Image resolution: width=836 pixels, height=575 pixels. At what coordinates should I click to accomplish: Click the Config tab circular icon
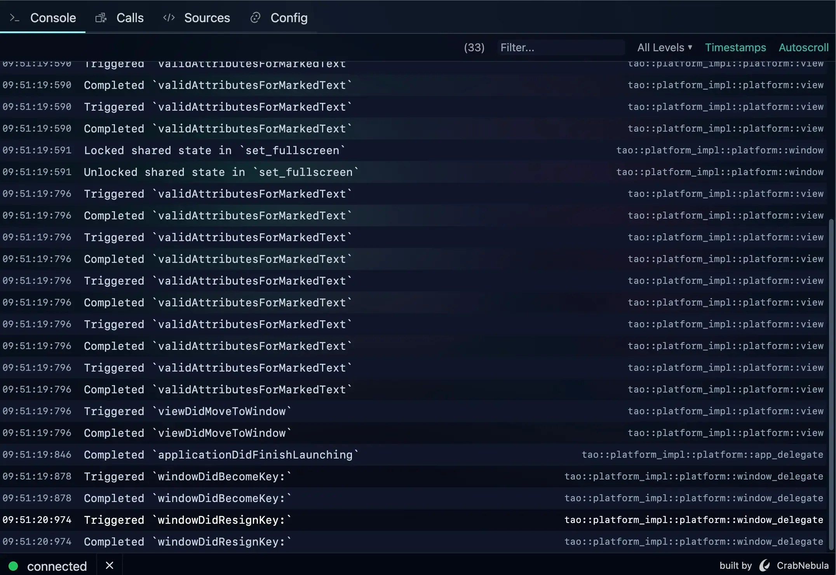[255, 18]
